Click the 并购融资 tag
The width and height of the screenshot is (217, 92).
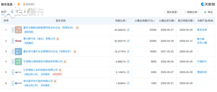point(29,43)
